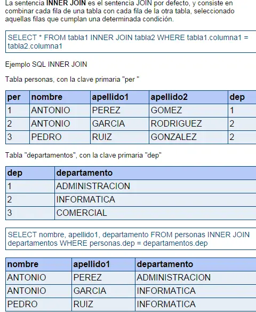Click the PEDRO cell in personas table
Screen dimensions: 256x312
pos(60,137)
